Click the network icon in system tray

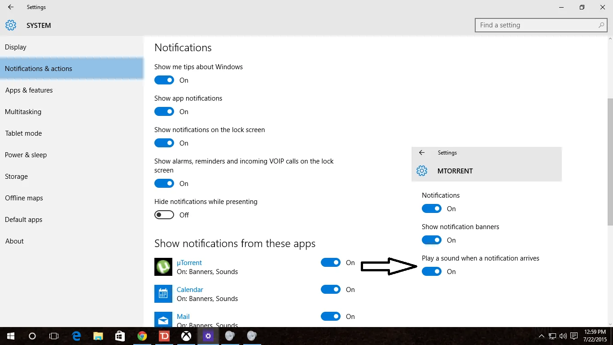coord(552,336)
